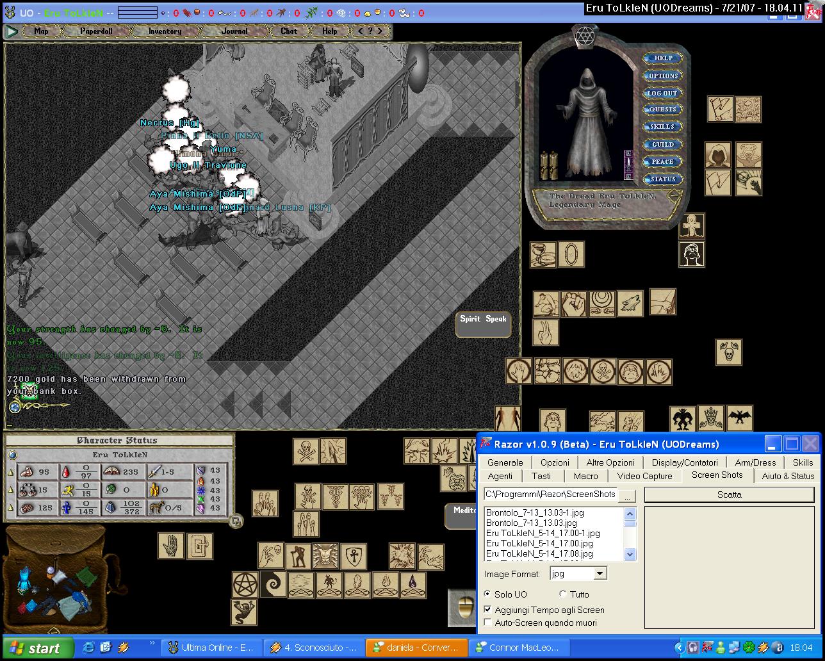
Task: Click the open palm with symbols icon
Action: pyautogui.click(x=171, y=546)
